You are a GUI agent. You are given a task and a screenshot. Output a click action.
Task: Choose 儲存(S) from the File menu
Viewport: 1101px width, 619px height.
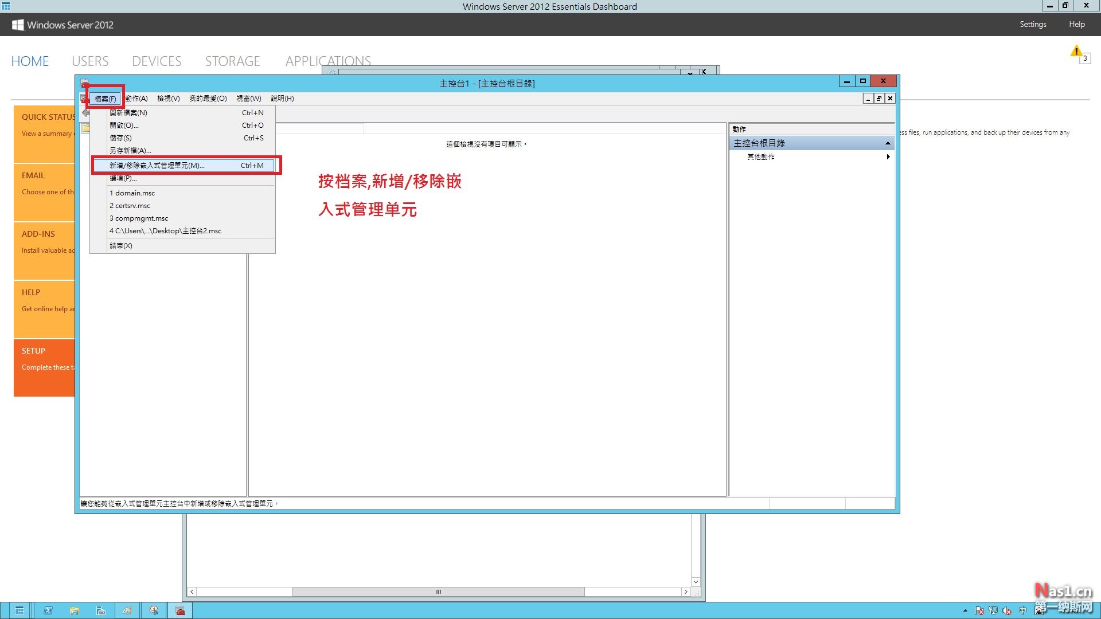click(183, 138)
